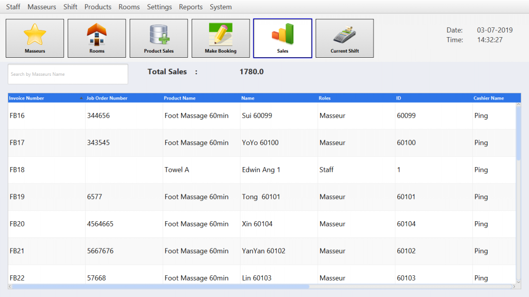The width and height of the screenshot is (529, 297).
Task: Click the horizontal scrollbar thumb
Action: pyautogui.click(x=160, y=286)
